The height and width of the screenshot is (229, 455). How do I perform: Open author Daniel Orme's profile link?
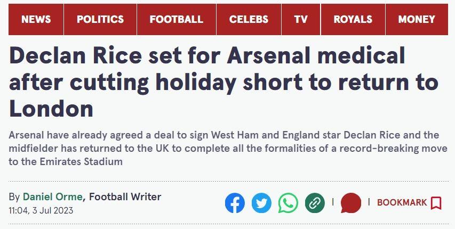53,197
